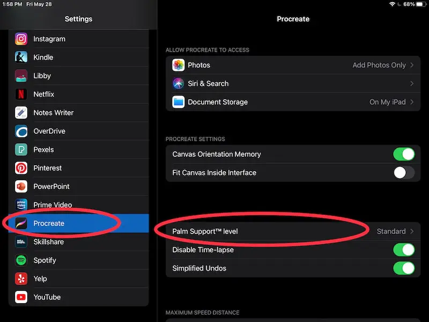This screenshot has width=429, height=322.
Task: Tap the Document Storage folder icon
Action: tap(179, 102)
